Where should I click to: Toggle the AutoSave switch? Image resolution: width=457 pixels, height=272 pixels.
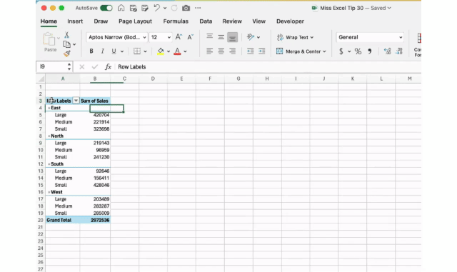point(106,8)
